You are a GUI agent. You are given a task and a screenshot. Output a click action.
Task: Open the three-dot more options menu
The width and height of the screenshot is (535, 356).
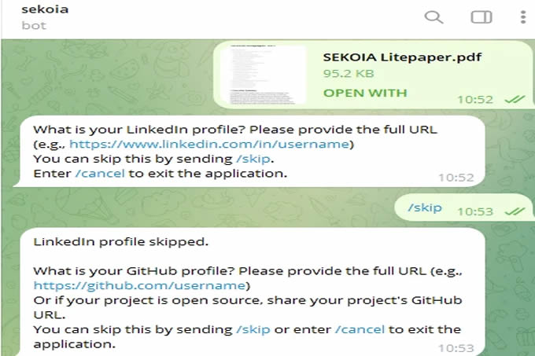tap(523, 17)
